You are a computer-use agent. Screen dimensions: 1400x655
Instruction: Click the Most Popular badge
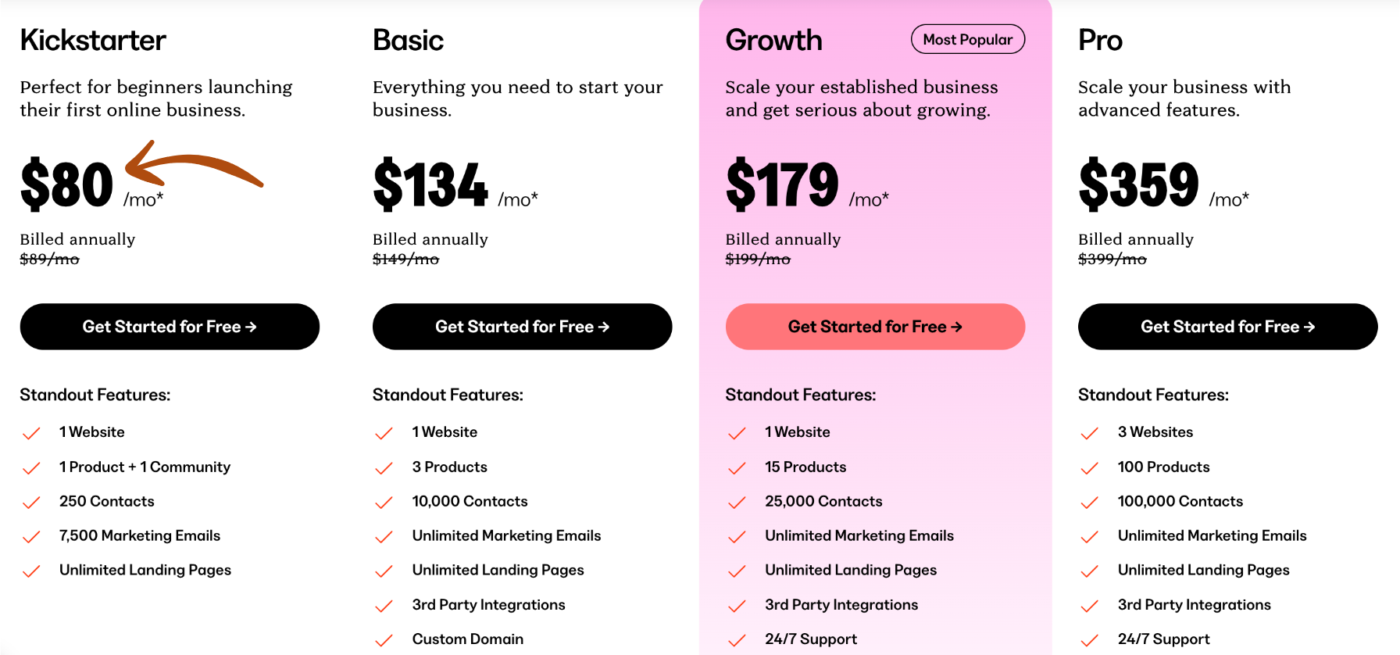pyautogui.click(x=967, y=40)
